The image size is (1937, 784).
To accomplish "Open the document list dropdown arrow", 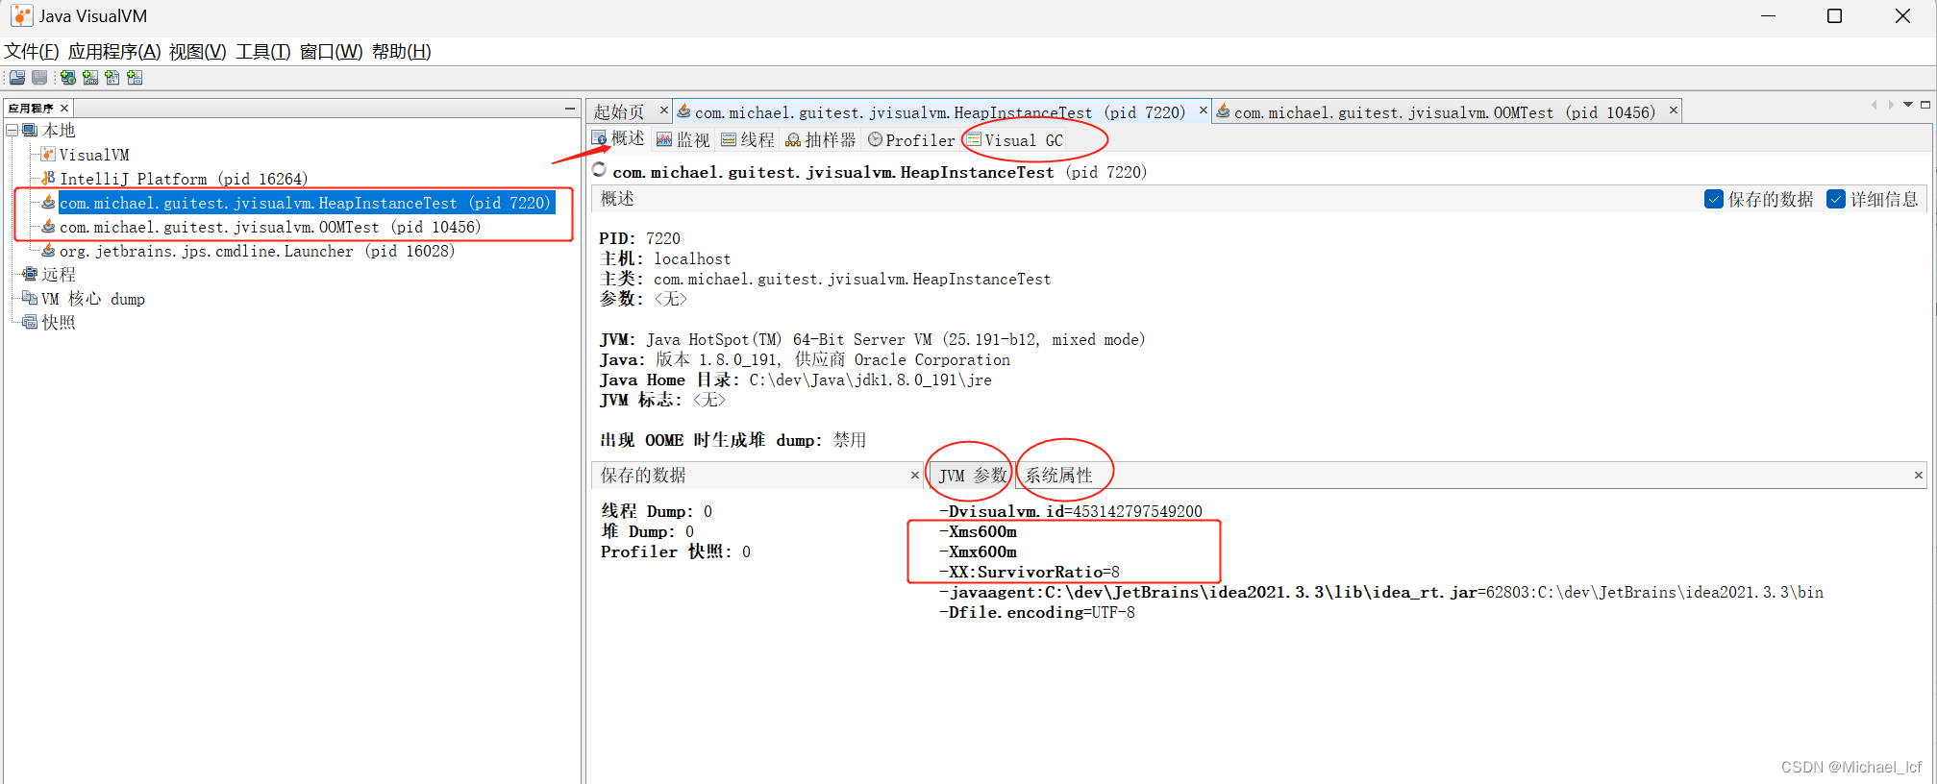I will 1908,105.
